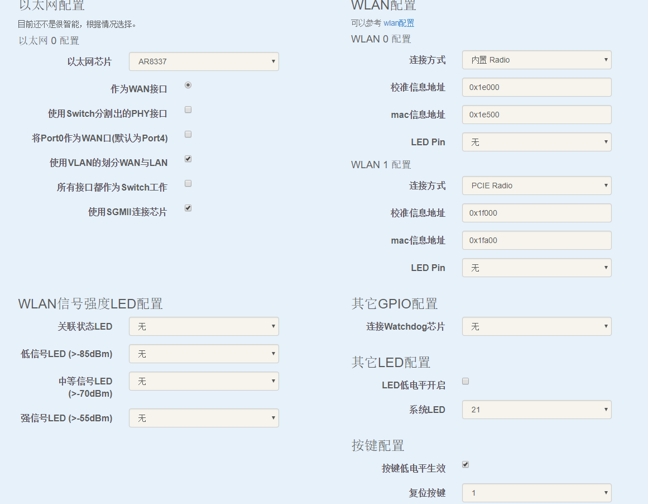This screenshot has height=504, width=648.
Task: Uncheck 使用VLAN的划分WAN与LAN checkbox
Action: coord(188,159)
